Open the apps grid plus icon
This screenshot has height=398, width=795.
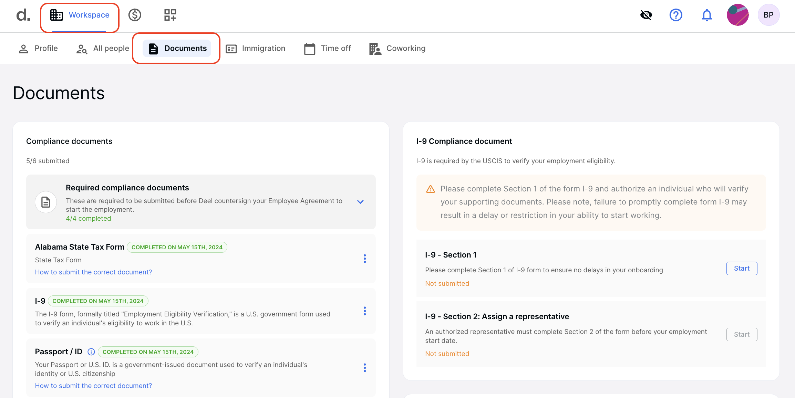[x=170, y=15]
